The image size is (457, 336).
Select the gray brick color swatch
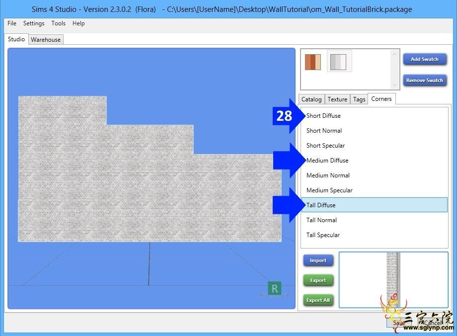click(338, 62)
